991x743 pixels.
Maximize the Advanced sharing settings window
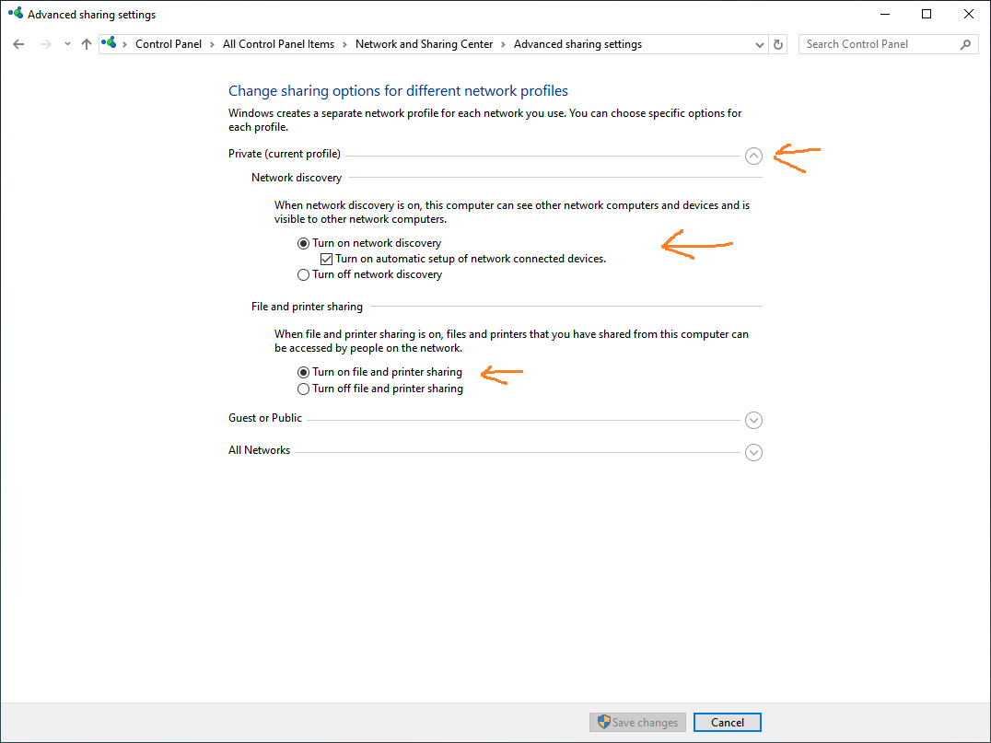point(927,14)
